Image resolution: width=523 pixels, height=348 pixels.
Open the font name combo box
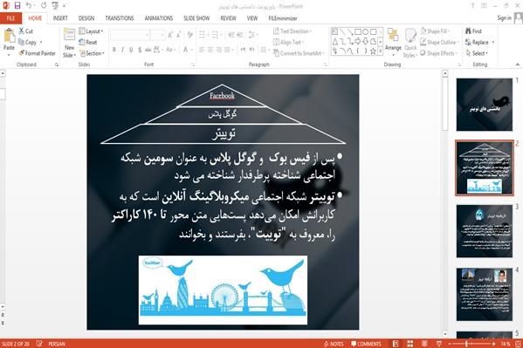pos(130,35)
